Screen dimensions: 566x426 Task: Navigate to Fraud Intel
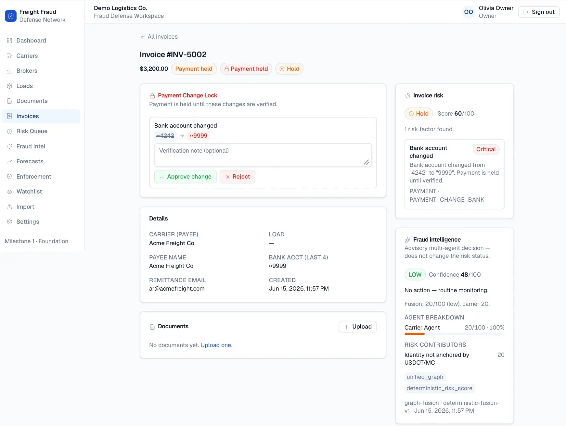[41, 146]
